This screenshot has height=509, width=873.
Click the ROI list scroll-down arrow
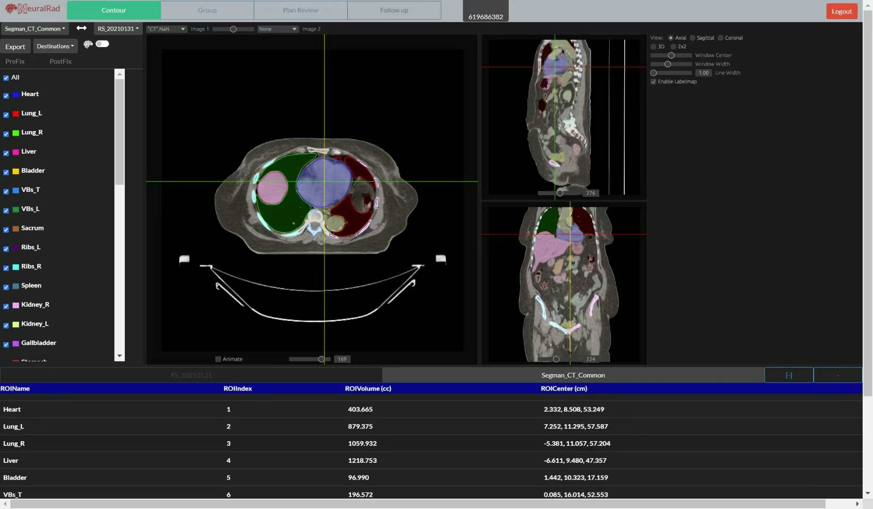coord(120,356)
